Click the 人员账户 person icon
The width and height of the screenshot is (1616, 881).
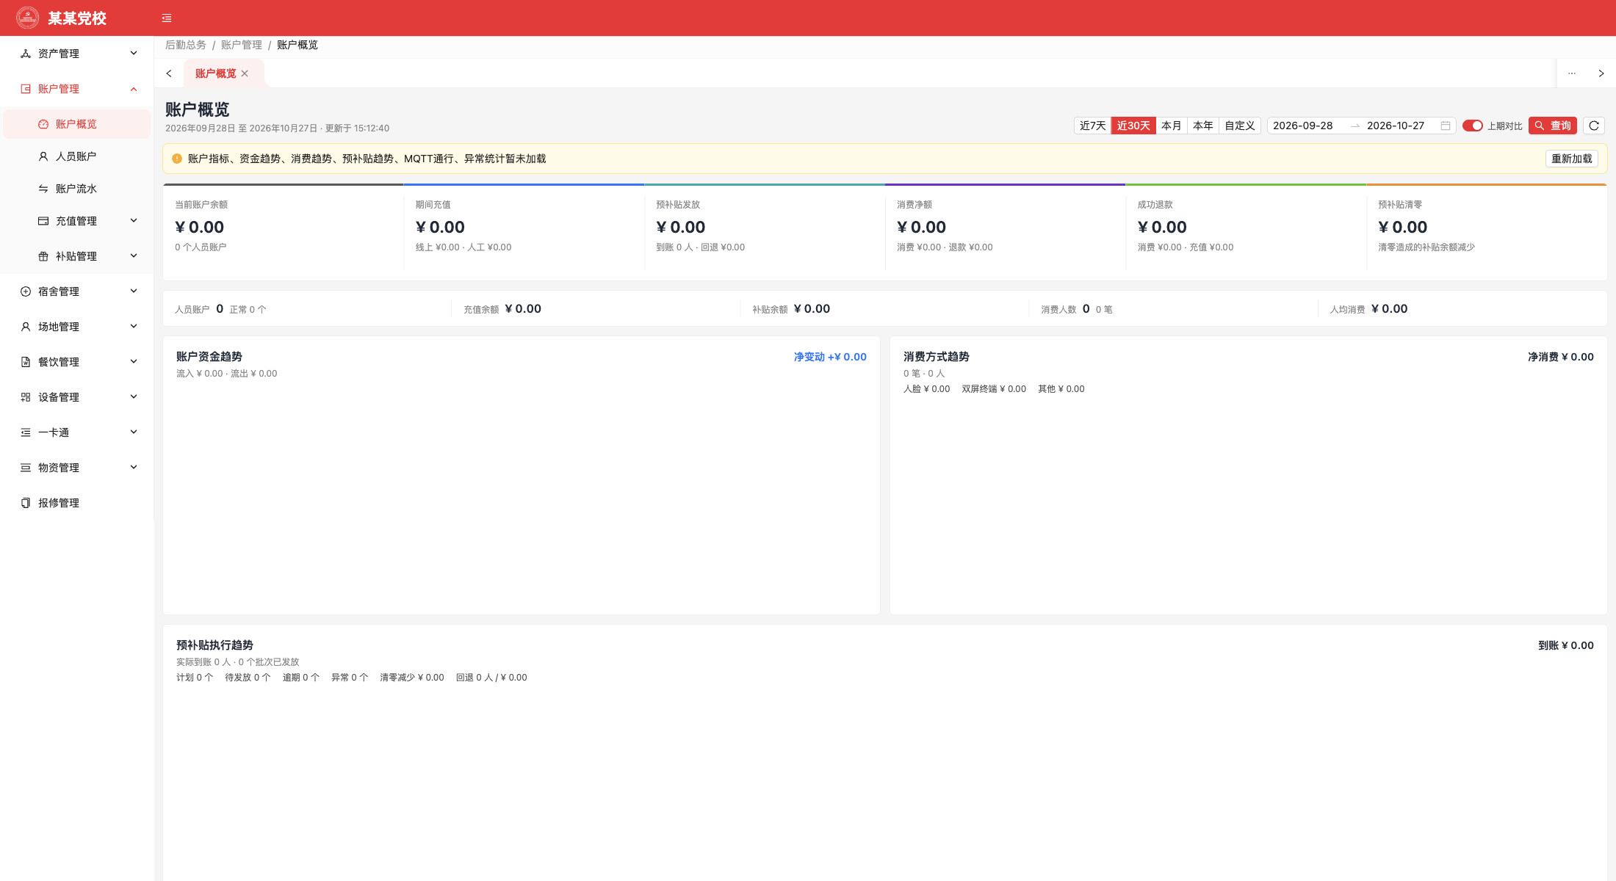click(43, 156)
